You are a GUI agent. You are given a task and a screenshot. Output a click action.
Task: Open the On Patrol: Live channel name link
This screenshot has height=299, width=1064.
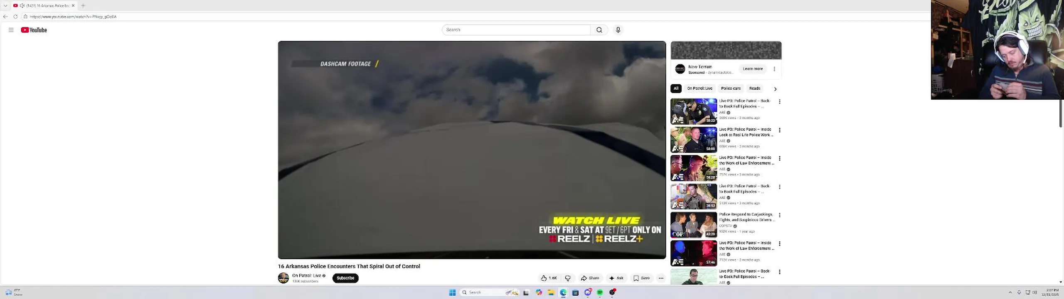coord(306,276)
